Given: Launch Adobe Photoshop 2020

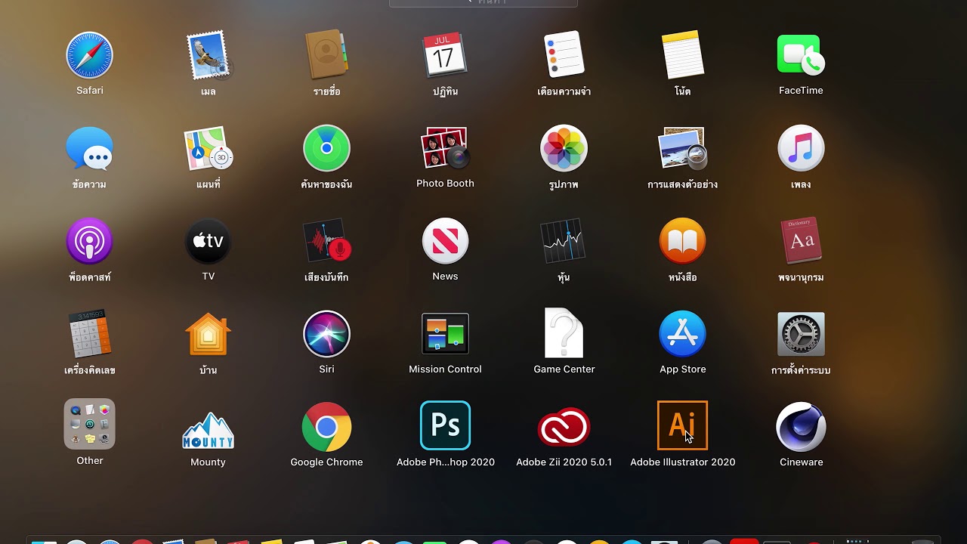Looking at the screenshot, I should coord(445,425).
